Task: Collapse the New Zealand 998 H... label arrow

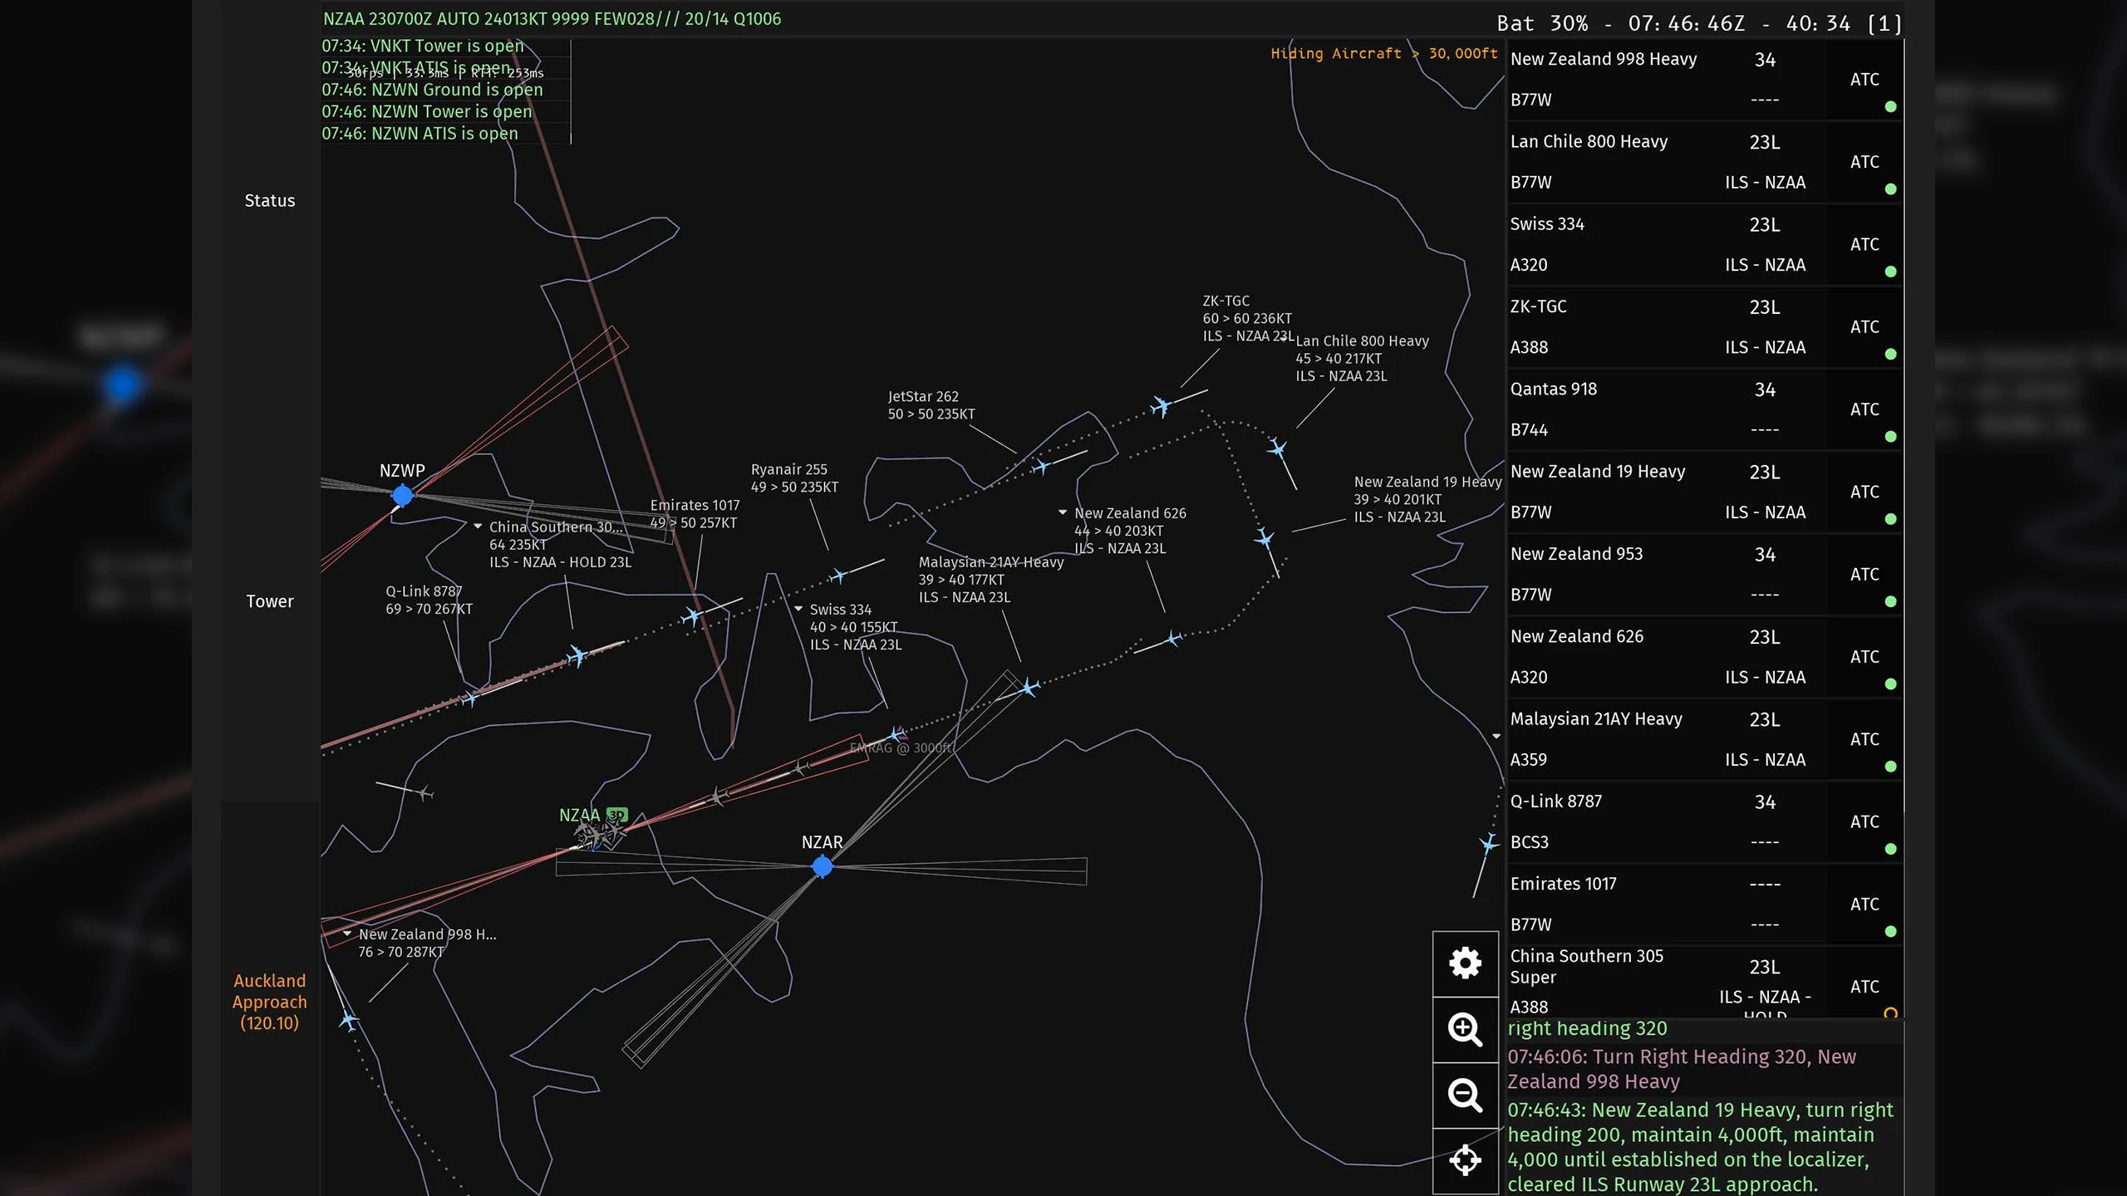Action: click(346, 934)
